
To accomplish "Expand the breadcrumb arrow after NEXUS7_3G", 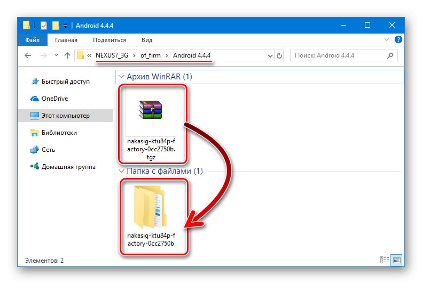I will pyautogui.click(x=134, y=55).
